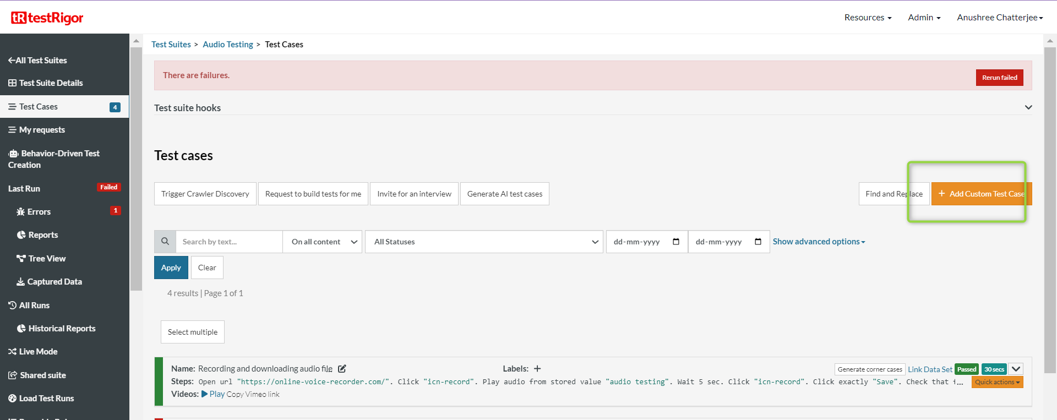Click the search magnifier icon
The height and width of the screenshot is (420, 1057).
165,242
